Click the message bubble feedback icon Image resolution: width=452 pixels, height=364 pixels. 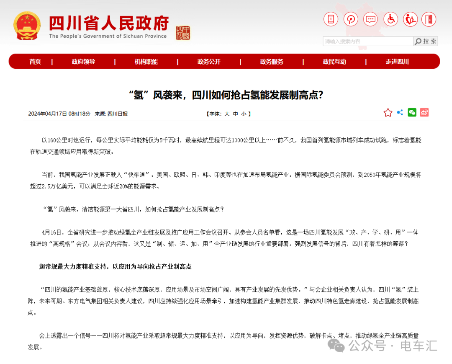coord(370,19)
